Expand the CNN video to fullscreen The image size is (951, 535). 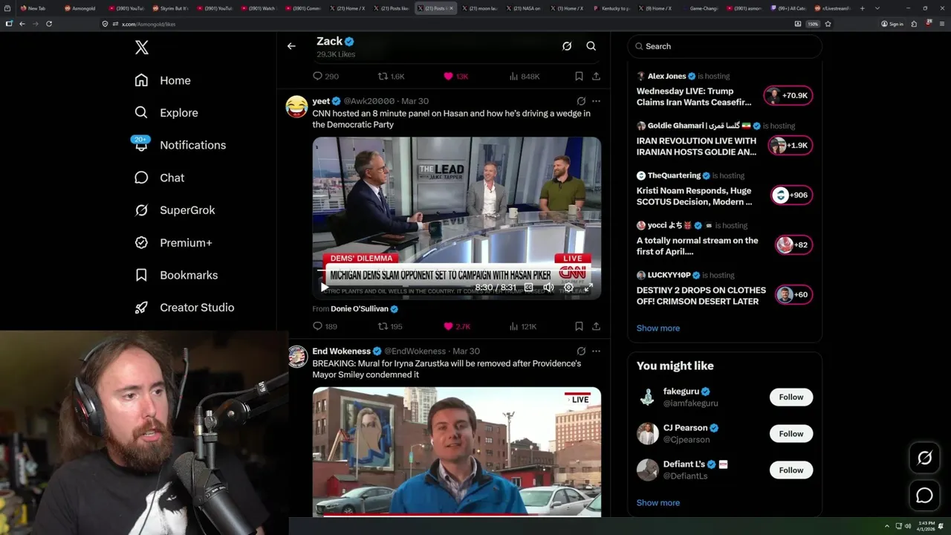[588, 287]
